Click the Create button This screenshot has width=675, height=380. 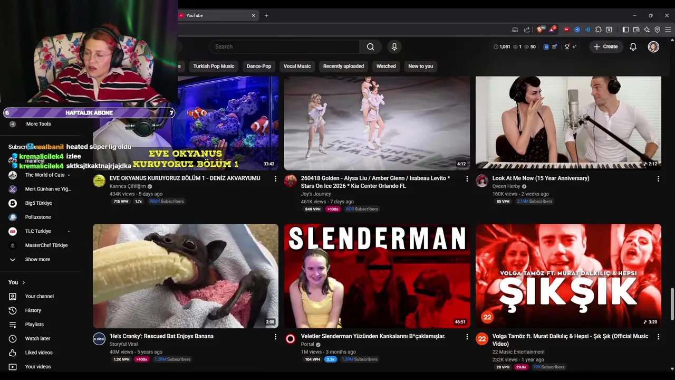[605, 46]
